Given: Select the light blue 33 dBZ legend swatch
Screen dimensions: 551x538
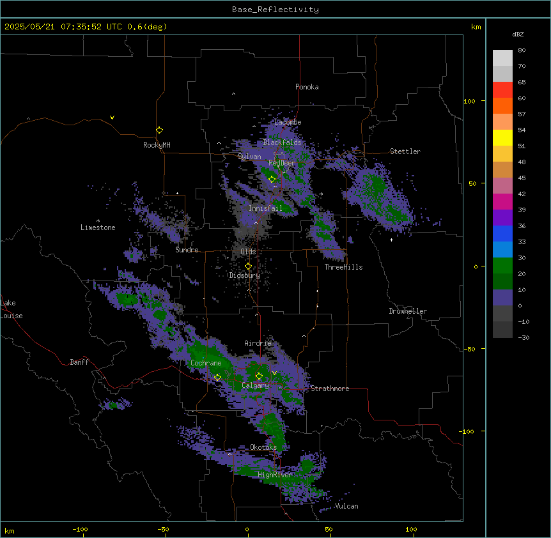Looking at the screenshot, I should tap(502, 250).
